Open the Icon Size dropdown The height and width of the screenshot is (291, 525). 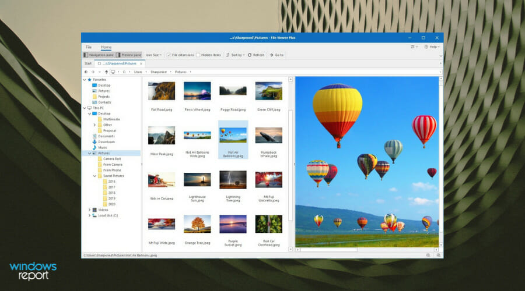point(153,55)
